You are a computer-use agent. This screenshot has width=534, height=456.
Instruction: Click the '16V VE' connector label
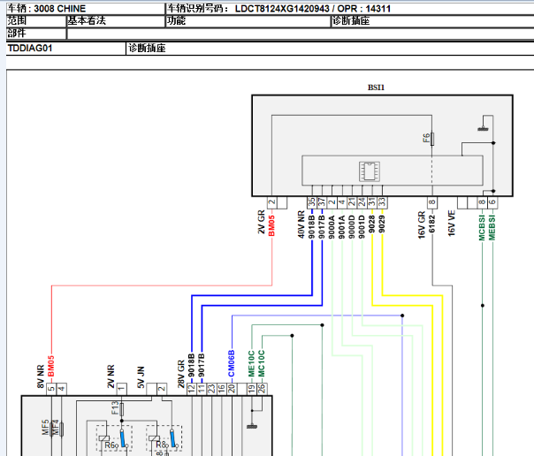(452, 224)
